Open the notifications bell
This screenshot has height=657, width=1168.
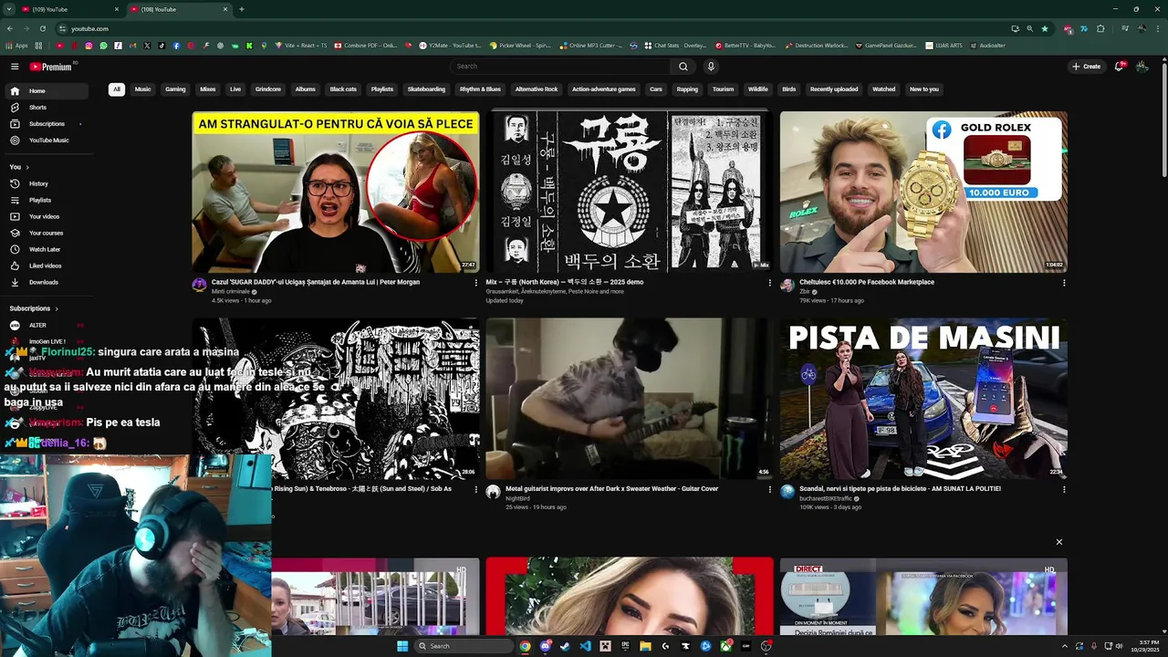[1119, 67]
